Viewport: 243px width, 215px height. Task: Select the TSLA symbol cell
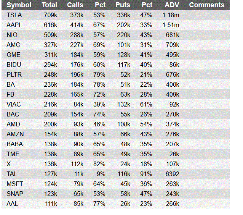click(x=14, y=15)
